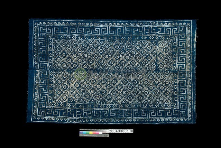The width and height of the screenshot is (221, 148).
Task: Click the grayscale strip on the color card
Action: coord(94,130)
